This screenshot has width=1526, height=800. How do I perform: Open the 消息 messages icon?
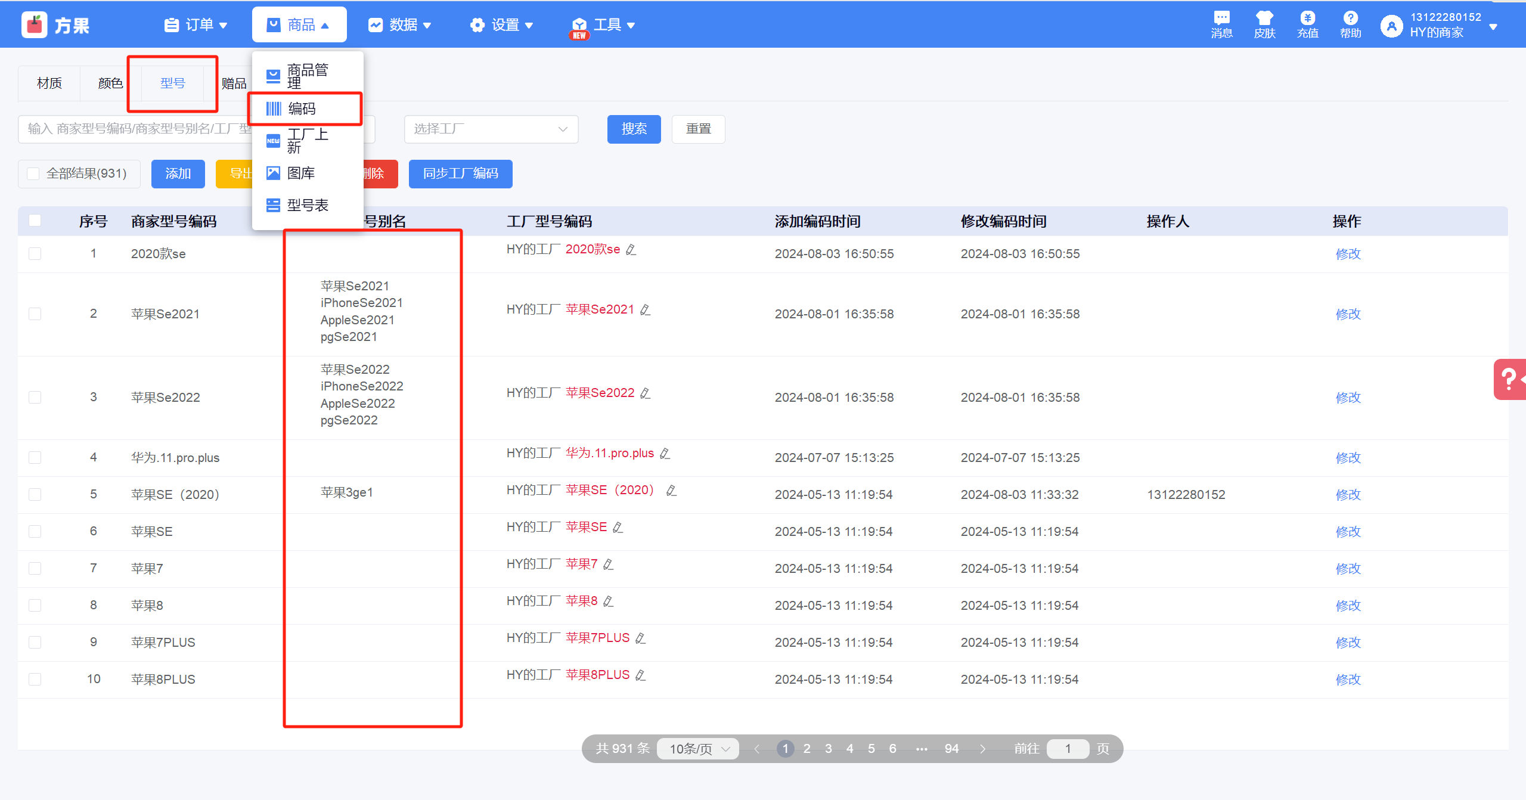(1221, 18)
